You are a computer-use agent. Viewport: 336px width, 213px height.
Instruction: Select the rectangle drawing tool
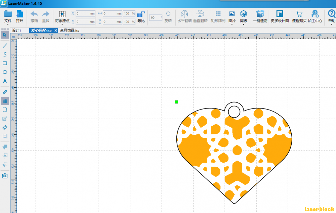(x=5, y=63)
